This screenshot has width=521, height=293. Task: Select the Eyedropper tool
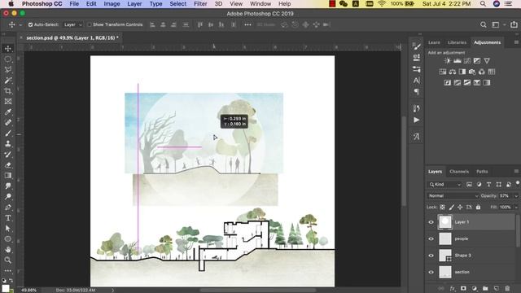tap(8, 112)
